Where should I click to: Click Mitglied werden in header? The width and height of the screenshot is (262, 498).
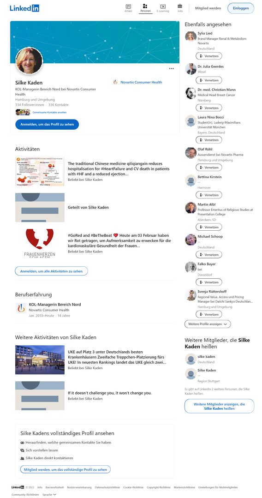tap(208, 8)
